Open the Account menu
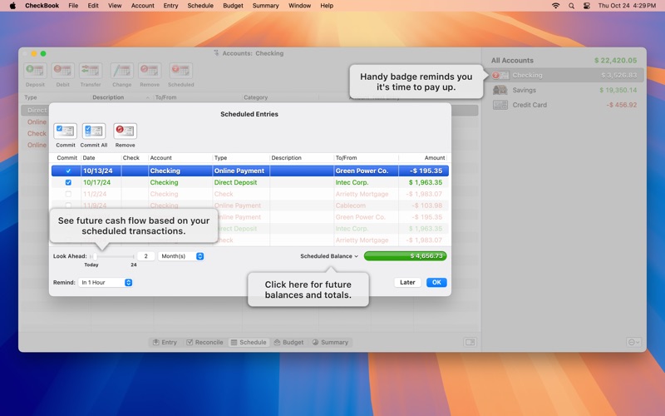The height and width of the screenshot is (416, 665). [x=142, y=6]
